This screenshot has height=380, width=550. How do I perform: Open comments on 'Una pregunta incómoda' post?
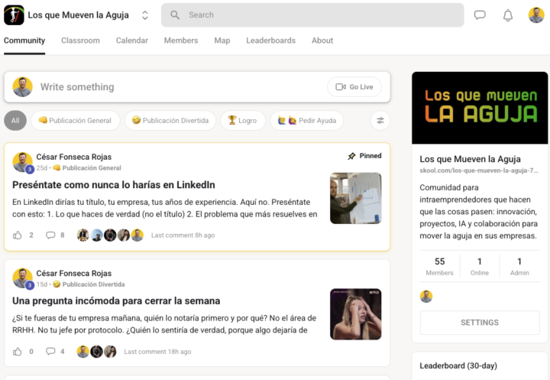pyautogui.click(x=50, y=351)
